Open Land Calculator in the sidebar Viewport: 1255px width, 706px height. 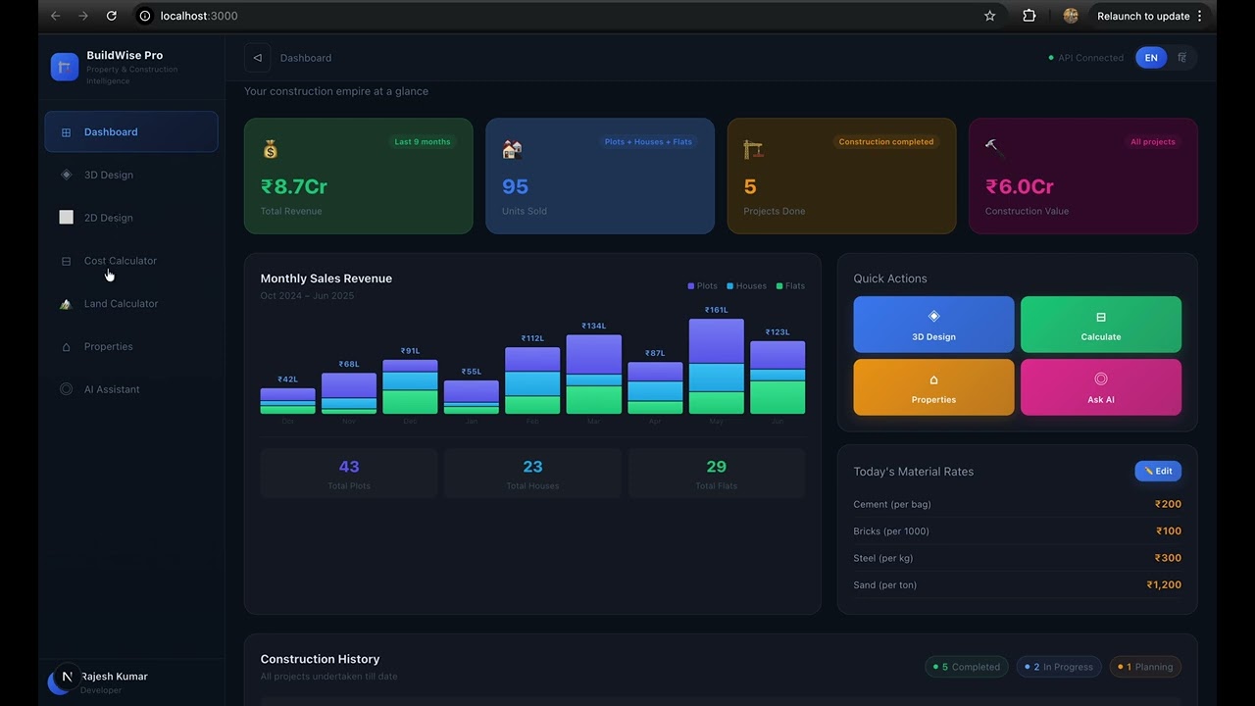tap(131, 304)
